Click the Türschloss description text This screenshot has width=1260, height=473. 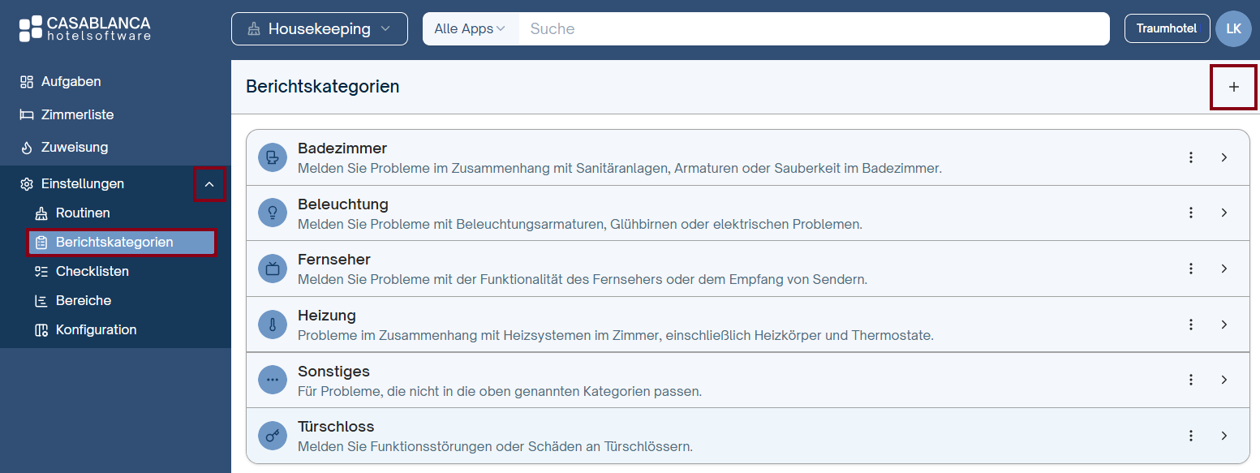(495, 446)
